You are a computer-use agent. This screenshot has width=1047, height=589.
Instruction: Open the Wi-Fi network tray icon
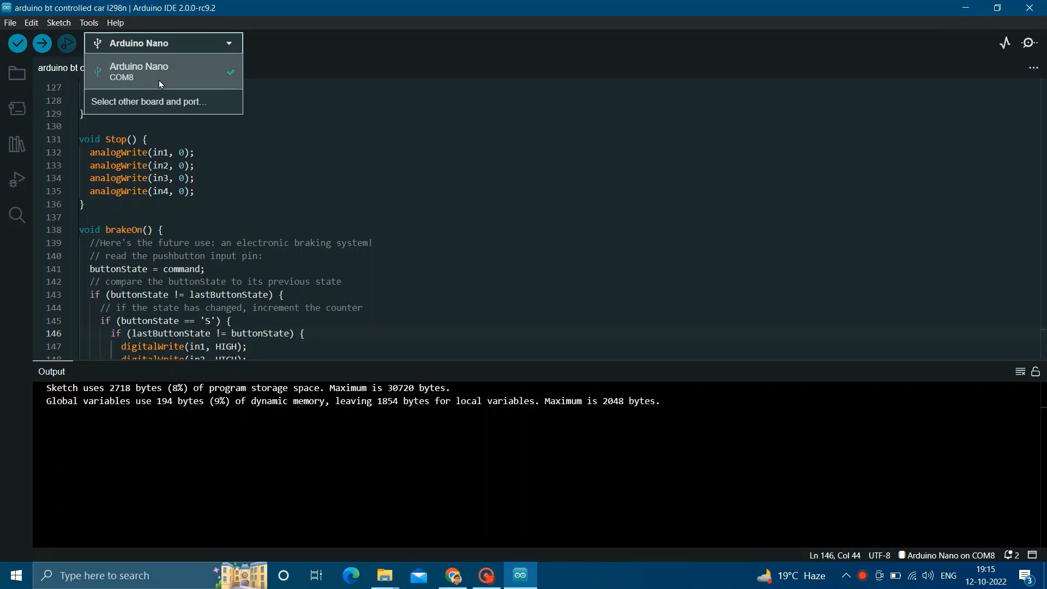click(x=912, y=575)
